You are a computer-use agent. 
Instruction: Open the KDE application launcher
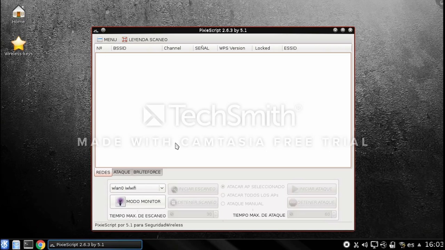pos(5,245)
